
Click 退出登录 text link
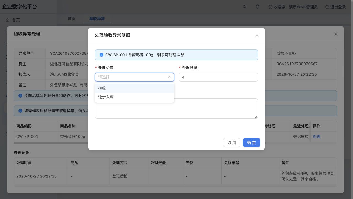pos(338,7)
